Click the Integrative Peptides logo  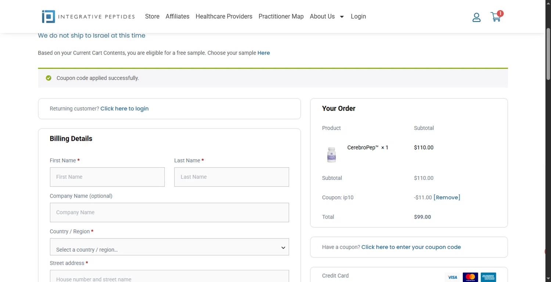pyautogui.click(x=88, y=16)
